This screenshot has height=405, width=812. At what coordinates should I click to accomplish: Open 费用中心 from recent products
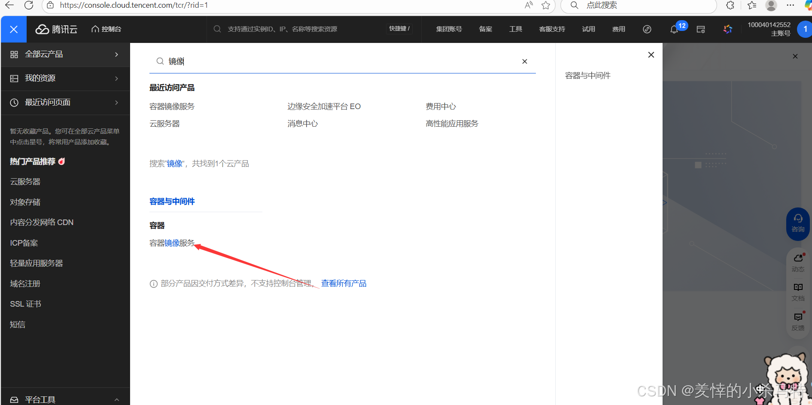441,107
